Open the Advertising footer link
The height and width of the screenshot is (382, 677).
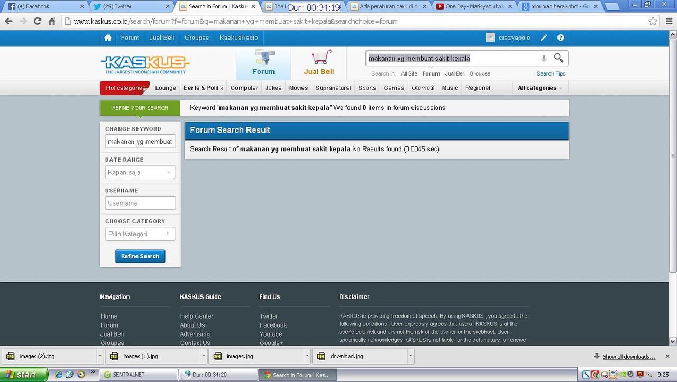point(195,334)
